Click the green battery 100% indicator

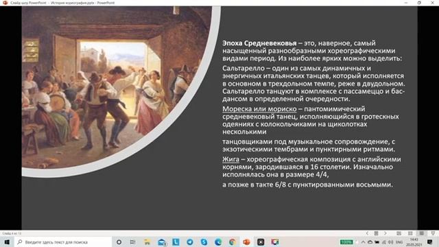coord(346,242)
